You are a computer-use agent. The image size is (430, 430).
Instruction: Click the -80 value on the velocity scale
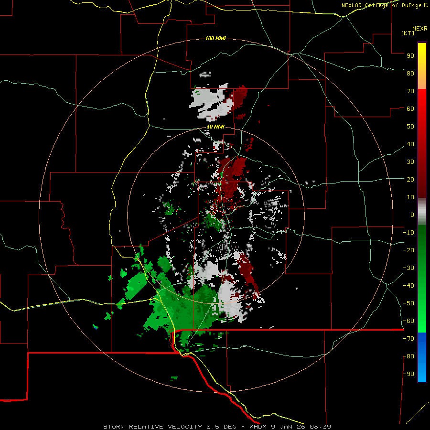(x=408, y=356)
